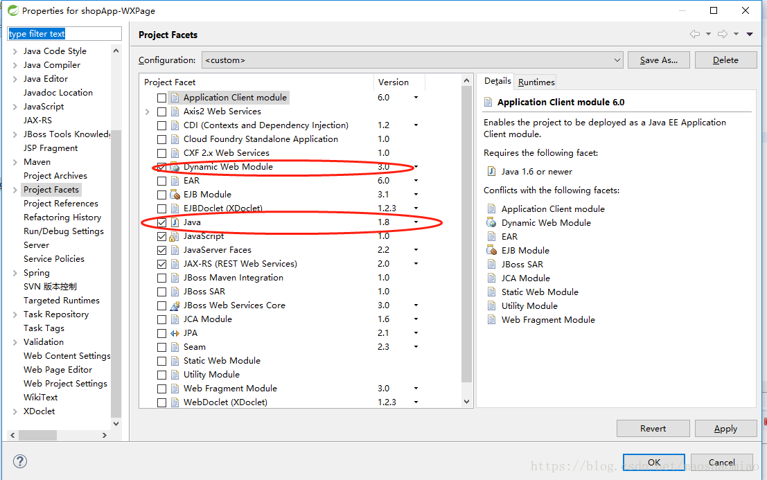Screen dimensions: 767x480
Task: Click the Apply button
Action: pos(725,429)
